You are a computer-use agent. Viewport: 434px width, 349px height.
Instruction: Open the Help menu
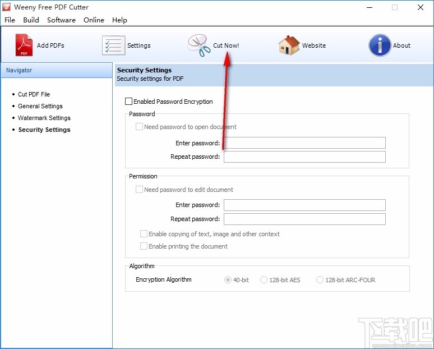119,20
